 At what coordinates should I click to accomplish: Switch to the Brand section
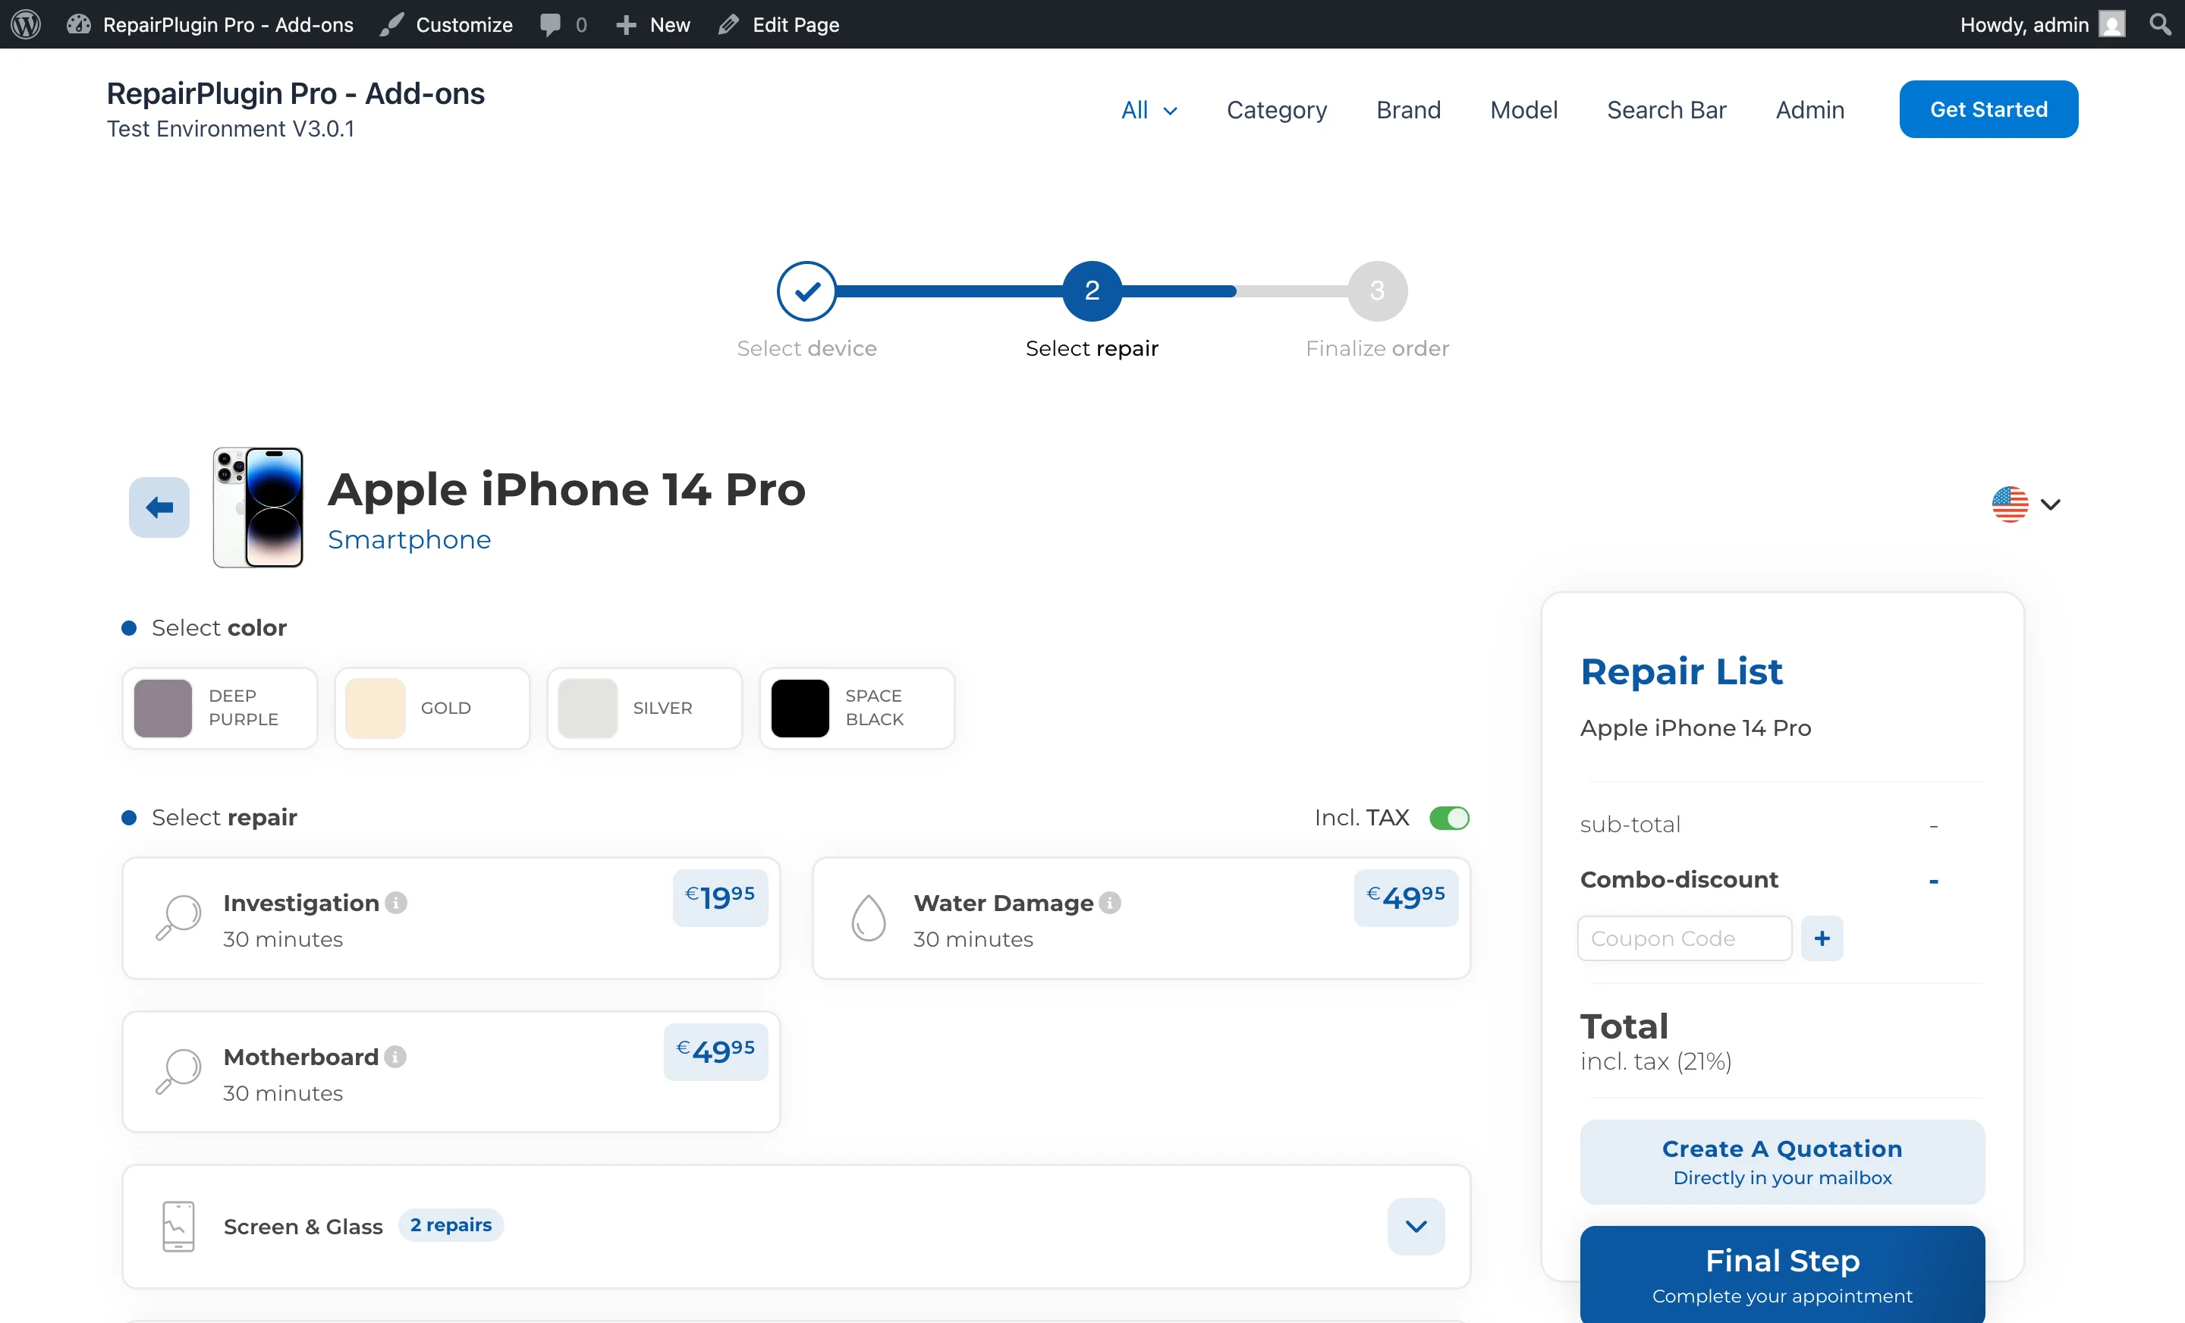(1408, 109)
